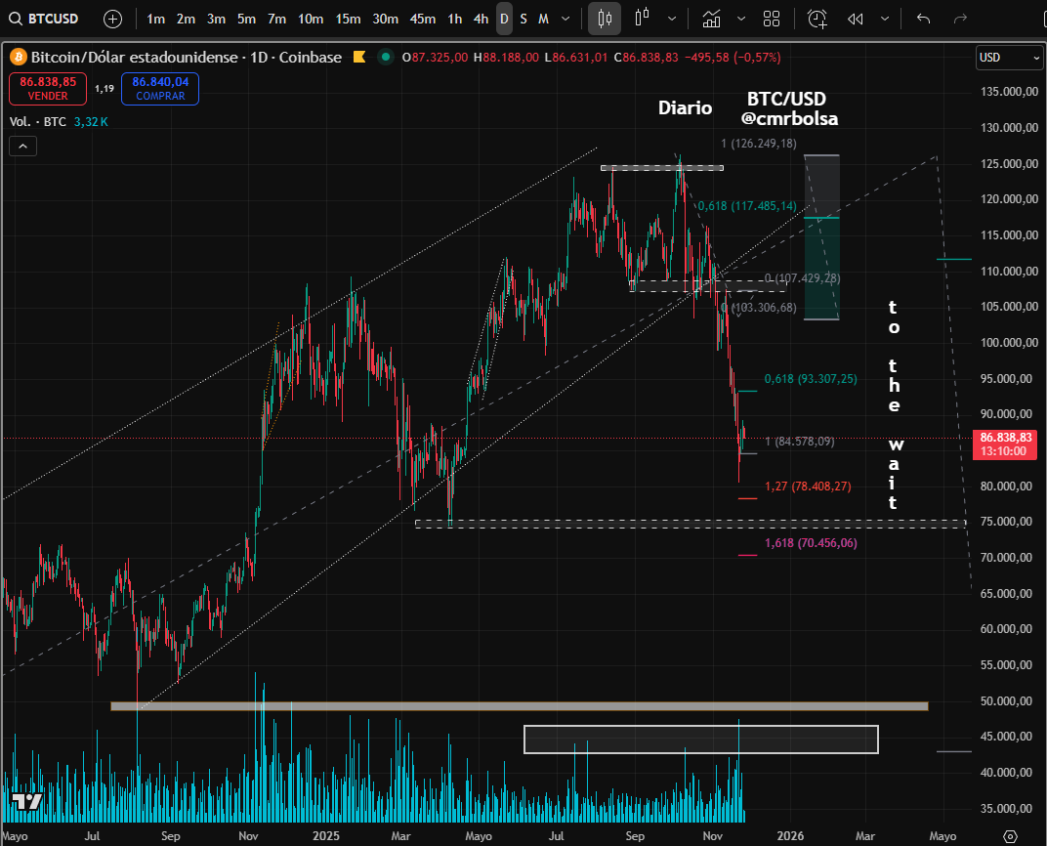Switch to the 4h timeframe

481,19
